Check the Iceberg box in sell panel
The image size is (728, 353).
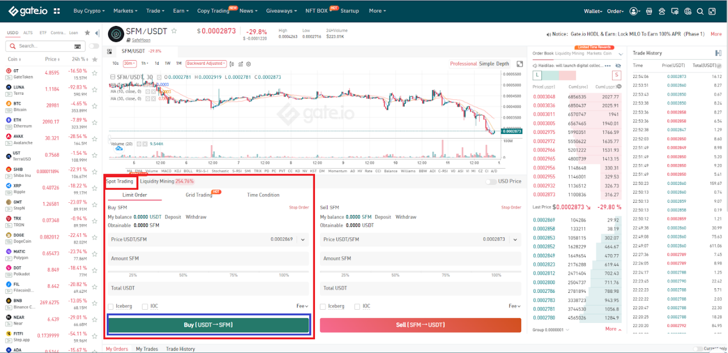pyautogui.click(x=323, y=307)
